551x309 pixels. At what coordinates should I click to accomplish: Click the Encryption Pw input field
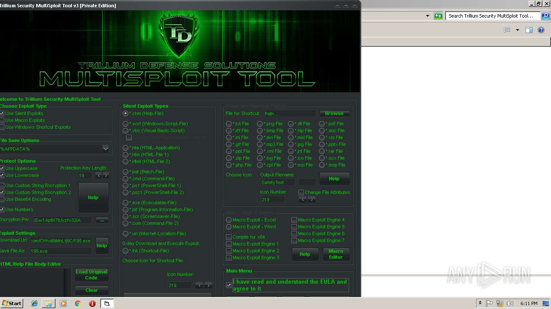pyautogui.click(x=62, y=220)
